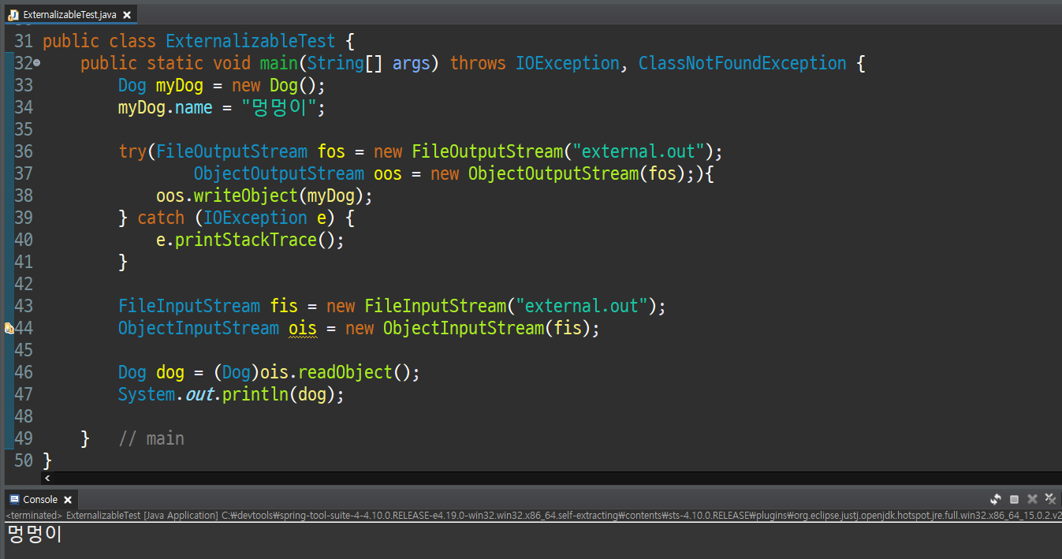
Task: Click readObject call on line 46
Action: 345,372
